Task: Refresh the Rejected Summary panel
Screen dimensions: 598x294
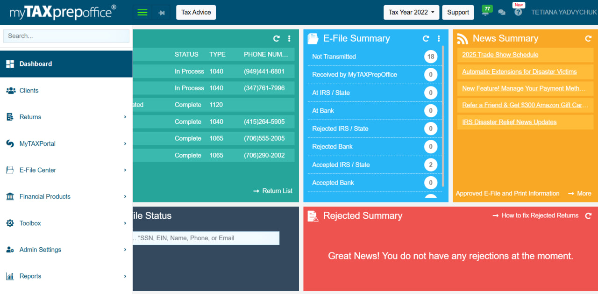Action: coord(588,215)
